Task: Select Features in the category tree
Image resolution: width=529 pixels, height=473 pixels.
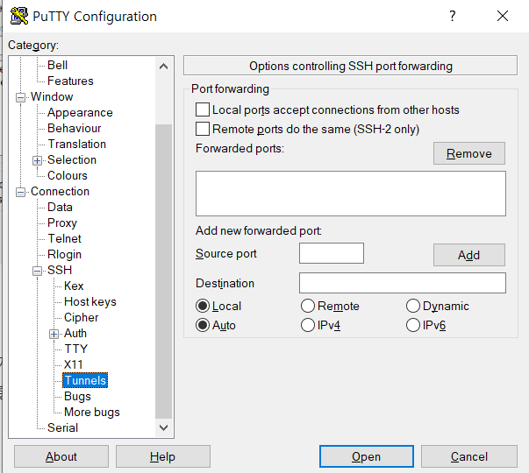Action: coord(70,81)
